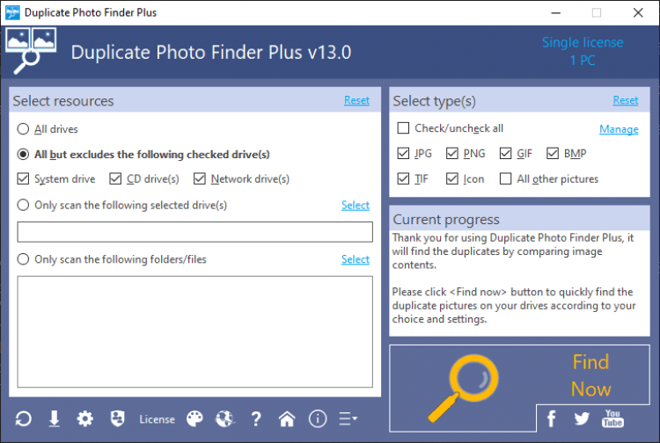Click the download arrow icon
This screenshot has height=443, width=660.
tap(54, 419)
